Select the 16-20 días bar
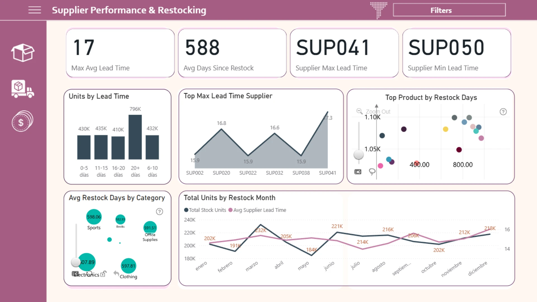The height and width of the screenshot is (302, 537). (118, 148)
